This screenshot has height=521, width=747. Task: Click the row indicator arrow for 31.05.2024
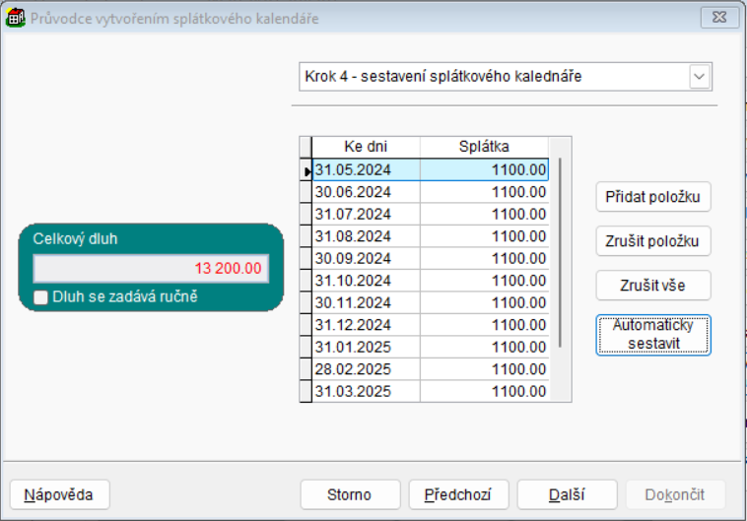coord(306,169)
